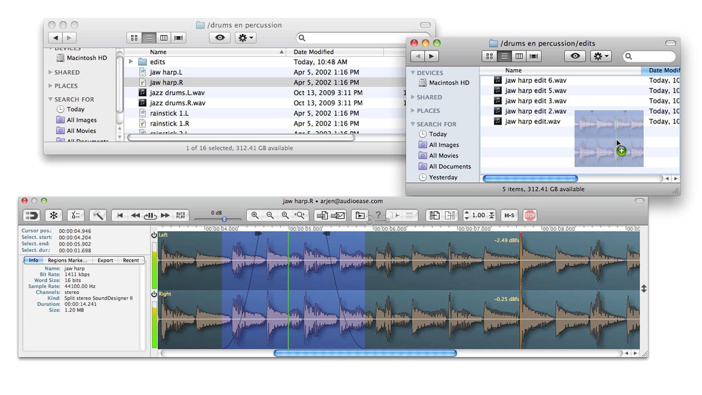Collapse SEARCH FOR section in edits window sidebar
Image resolution: width=702 pixels, height=395 pixels.
[x=413, y=124]
